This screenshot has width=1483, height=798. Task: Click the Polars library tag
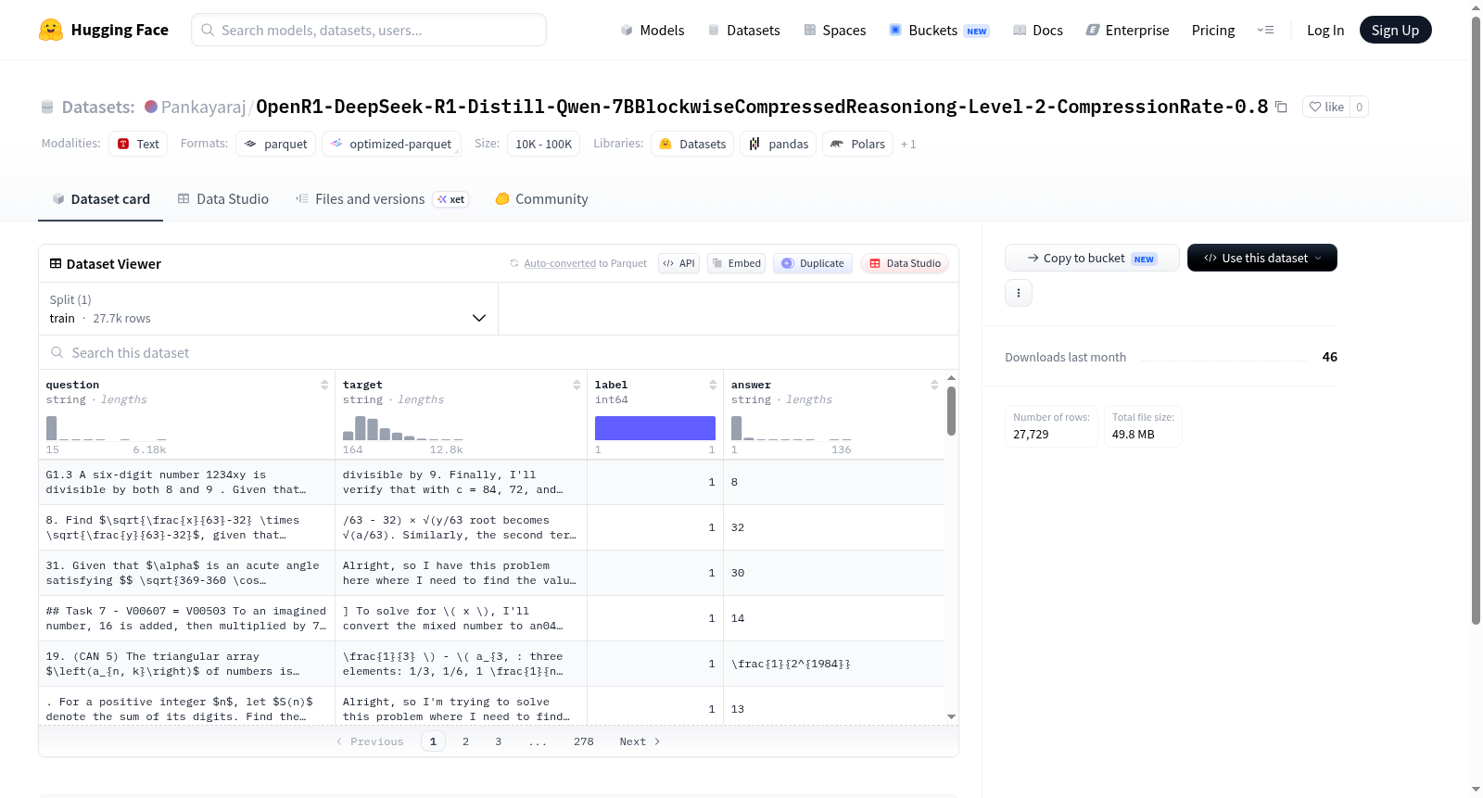pos(858,144)
